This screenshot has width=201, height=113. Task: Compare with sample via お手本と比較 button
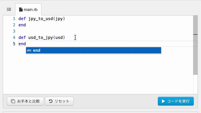click(25, 101)
